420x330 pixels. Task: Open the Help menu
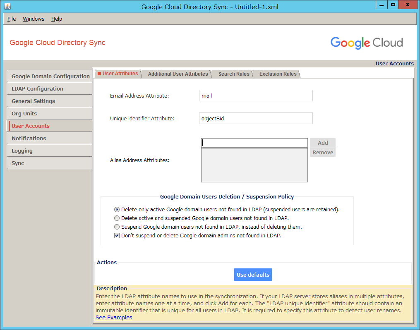(x=57, y=19)
